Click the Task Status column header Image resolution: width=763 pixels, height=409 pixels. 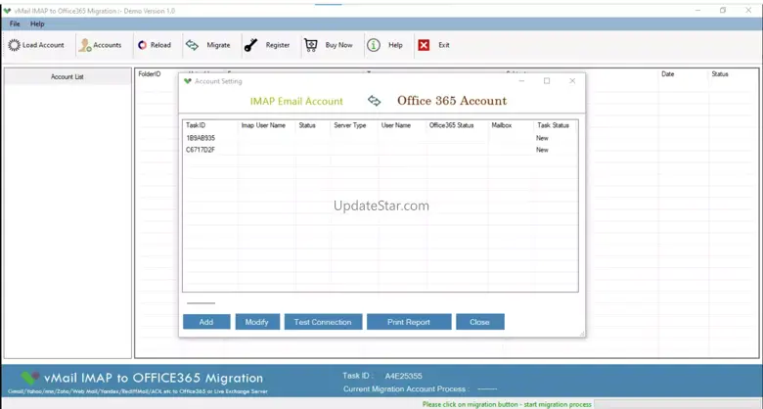pos(554,125)
